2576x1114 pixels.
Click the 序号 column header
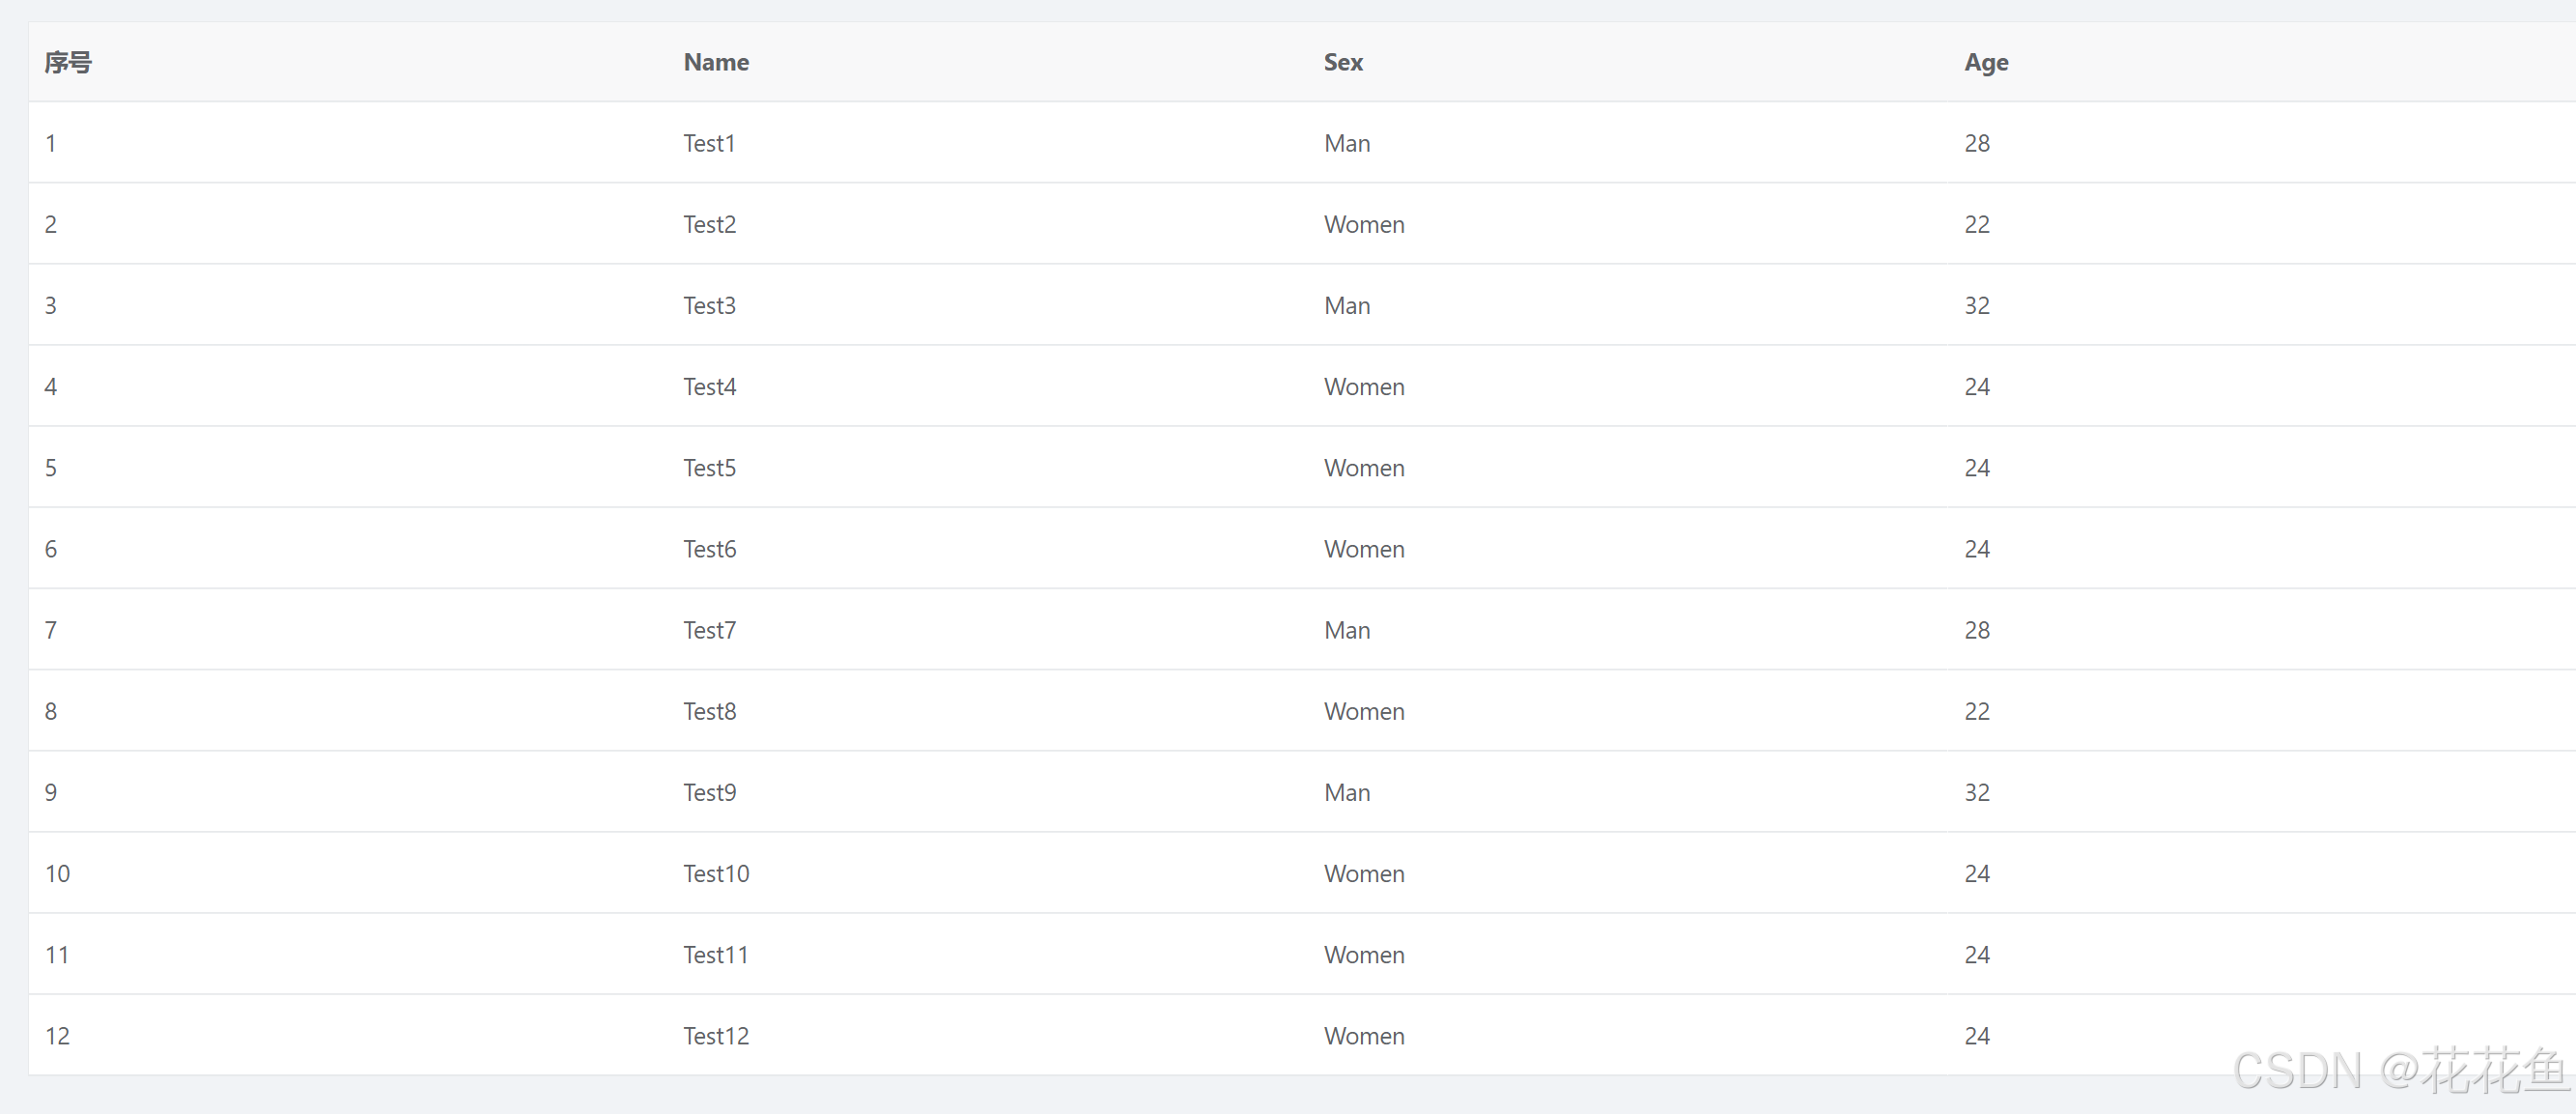click(x=68, y=62)
